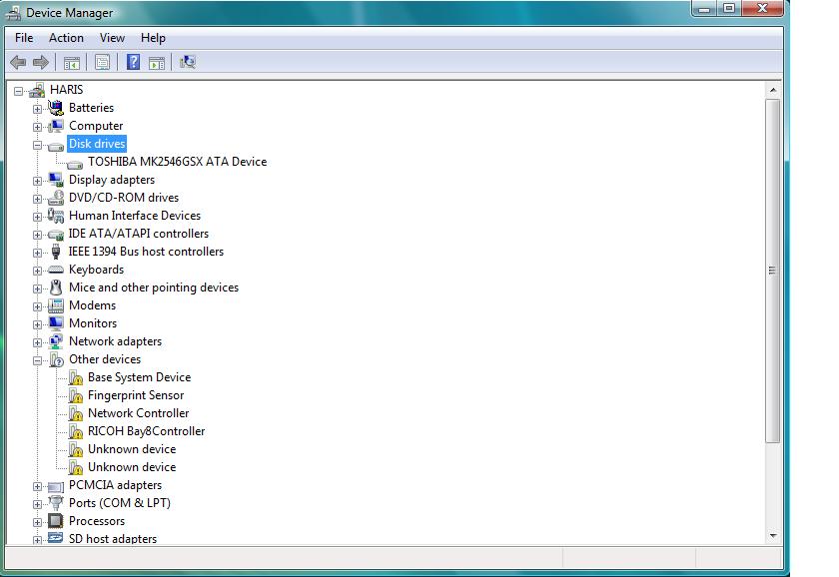Screen dimensions: 839x577
Task: Click the Fingerprint Sensor warning icon
Action: click(76, 395)
